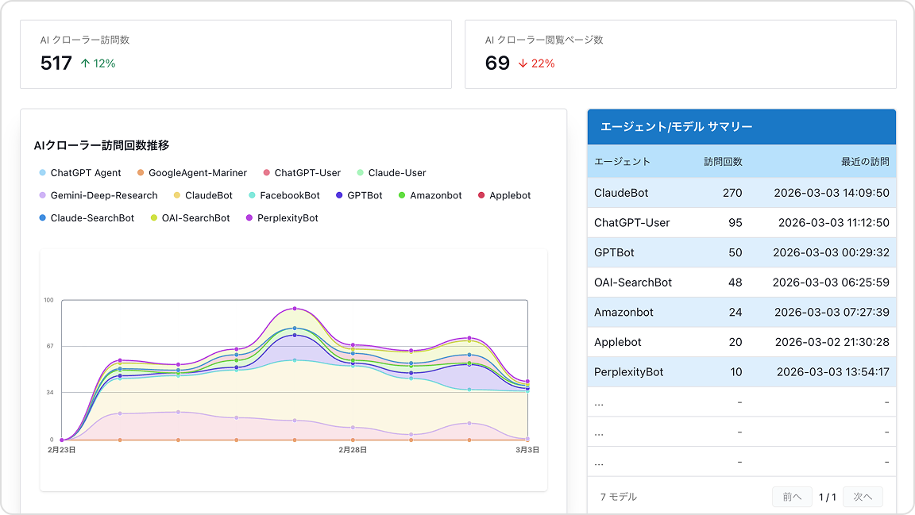This screenshot has width=915, height=515.
Task: Click the PerplexityBot purple legend dot
Action: coord(249,218)
